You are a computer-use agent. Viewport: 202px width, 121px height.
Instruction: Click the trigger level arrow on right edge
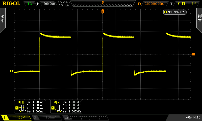point(193,54)
